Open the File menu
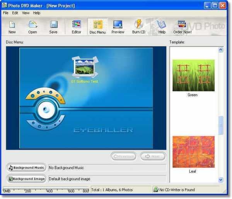The height and width of the screenshot is (199, 232). (x=6, y=13)
